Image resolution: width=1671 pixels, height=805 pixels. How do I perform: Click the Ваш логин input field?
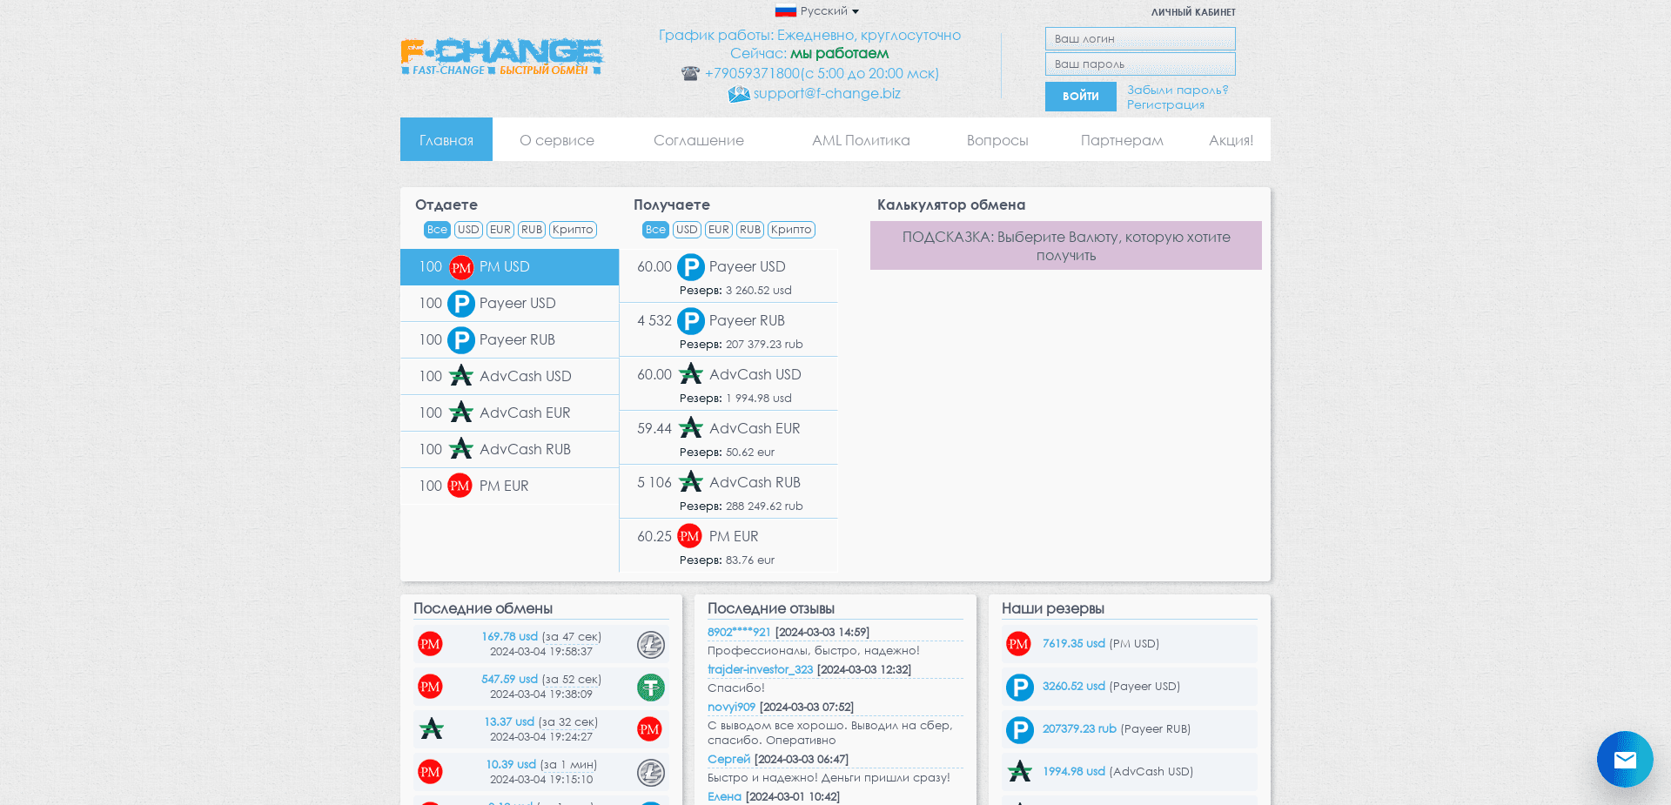click(x=1139, y=38)
